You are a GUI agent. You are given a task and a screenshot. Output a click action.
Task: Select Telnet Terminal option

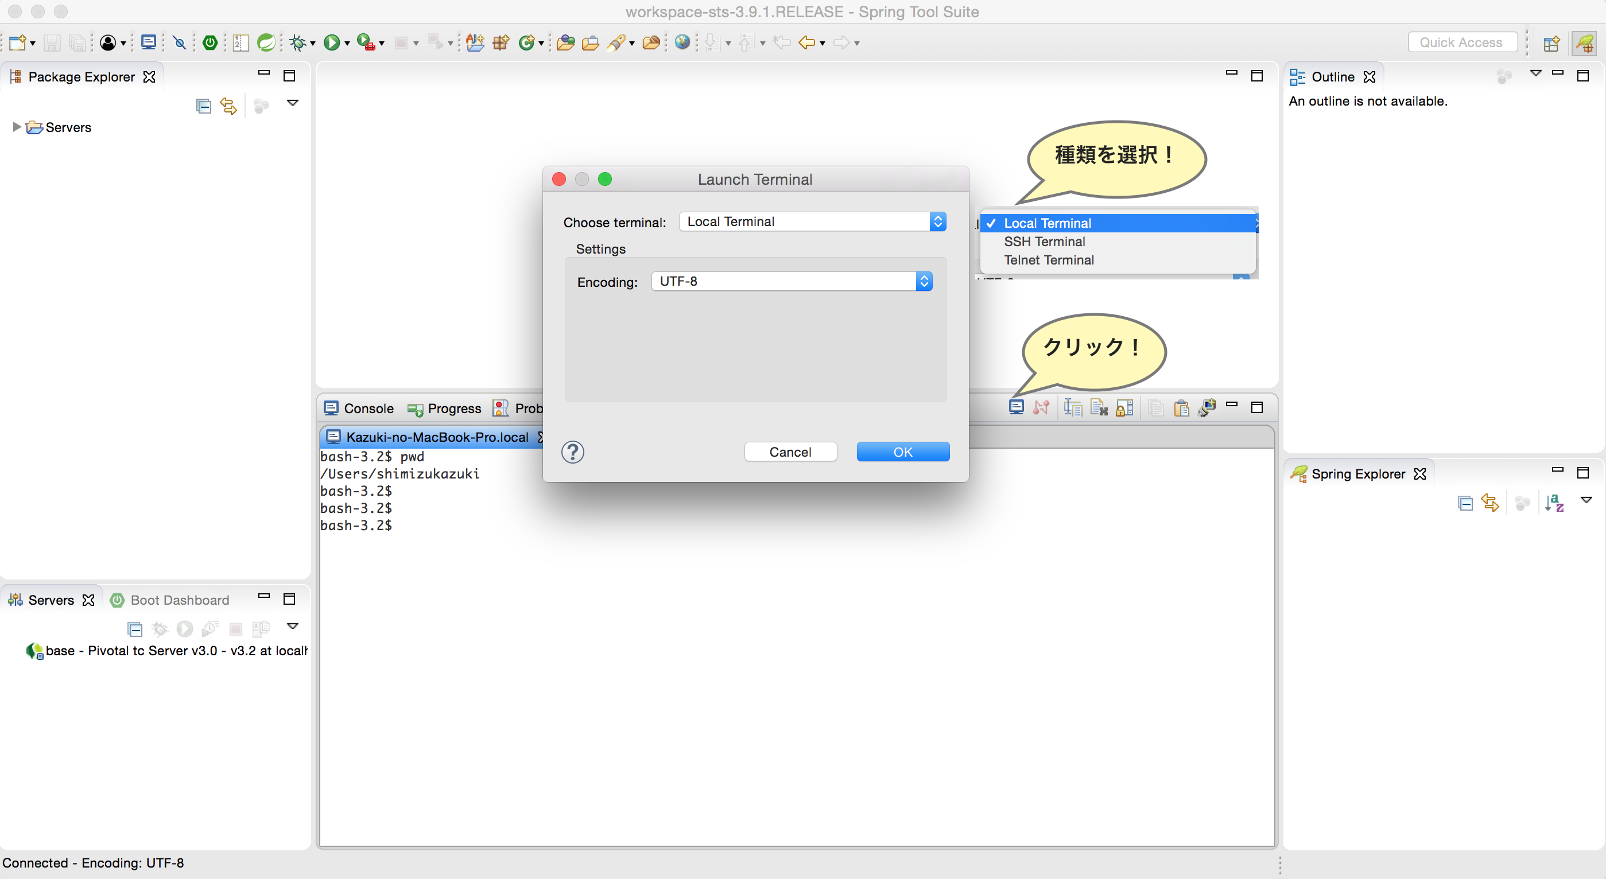pos(1048,260)
